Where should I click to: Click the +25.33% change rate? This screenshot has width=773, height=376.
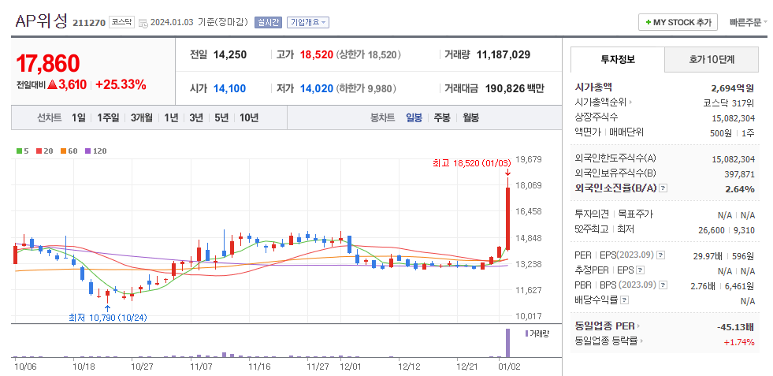click(x=121, y=84)
